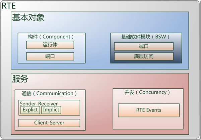The image size is (201, 140).
Task: Click empty space in Sender-Receiver box right of Implict
Action: 70,110
